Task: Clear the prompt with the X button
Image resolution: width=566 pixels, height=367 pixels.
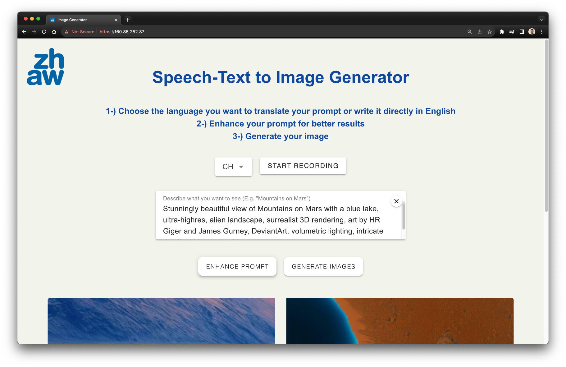Action: pos(396,201)
